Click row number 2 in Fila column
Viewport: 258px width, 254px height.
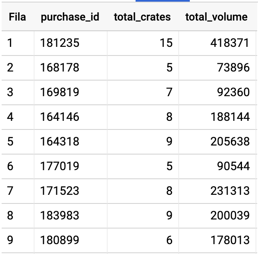point(10,68)
